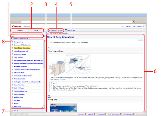The image size is (161, 116).
Task: Click Copy in the breadcrumb trail
Action: pyautogui.click(x=51, y=33)
